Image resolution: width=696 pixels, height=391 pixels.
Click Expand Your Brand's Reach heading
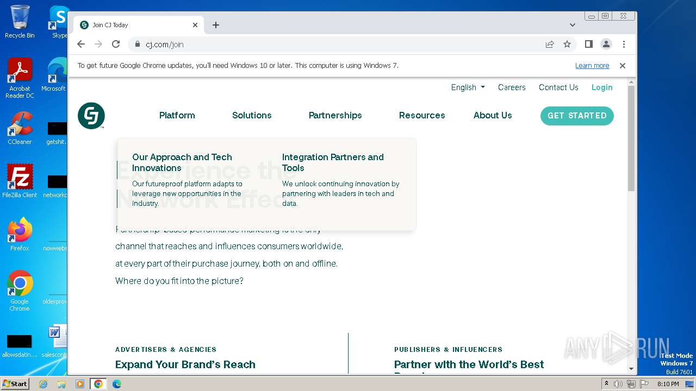point(185,364)
